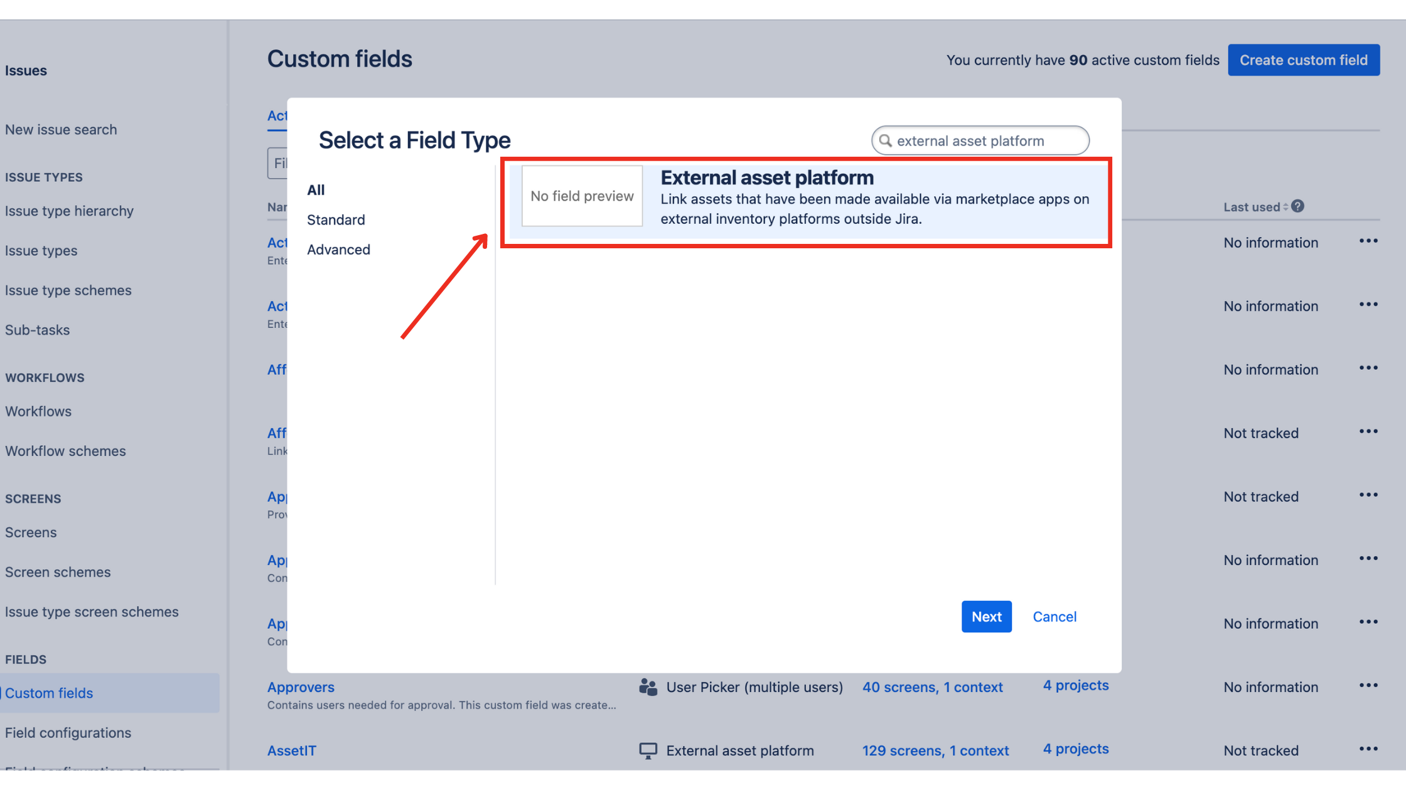The height and width of the screenshot is (790, 1406).
Task: Click Create custom field button
Action: (x=1303, y=60)
